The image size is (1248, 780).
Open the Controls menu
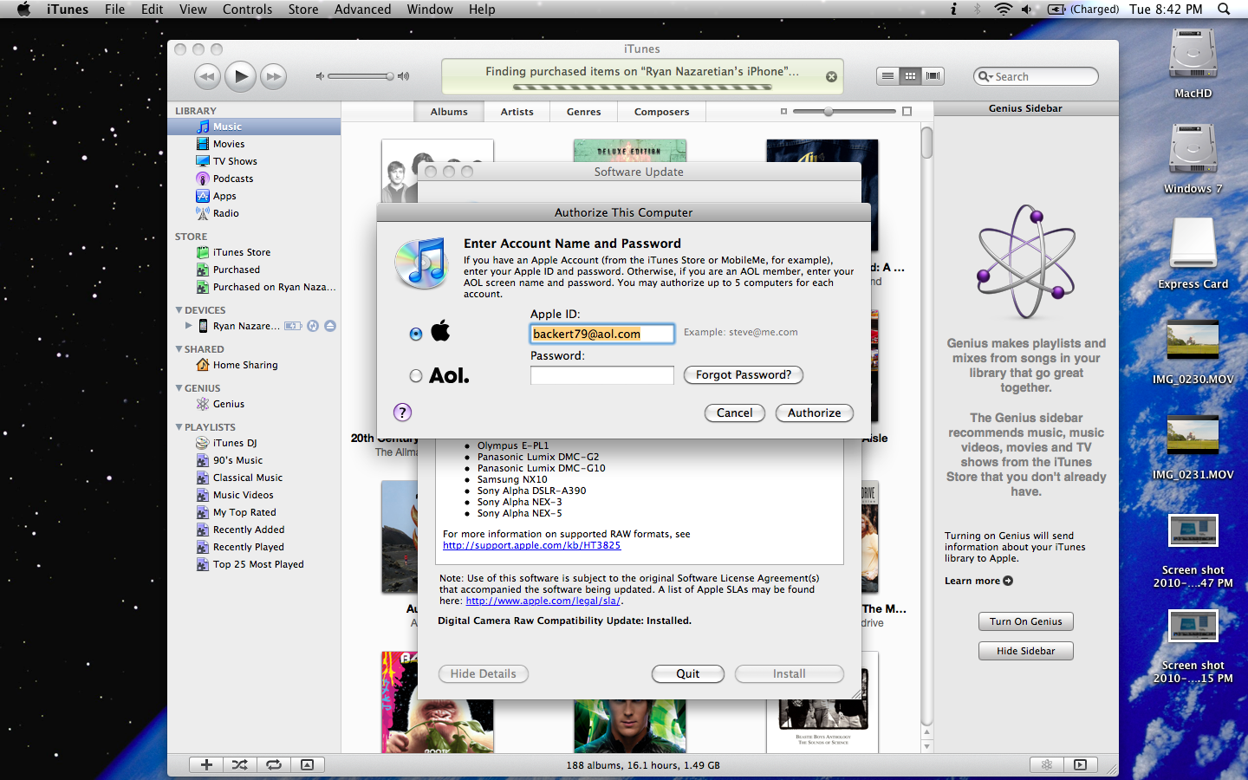[x=247, y=10]
